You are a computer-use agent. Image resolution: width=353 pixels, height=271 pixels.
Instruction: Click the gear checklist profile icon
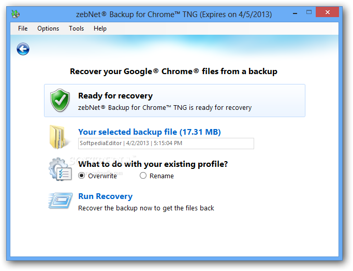click(x=60, y=169)
